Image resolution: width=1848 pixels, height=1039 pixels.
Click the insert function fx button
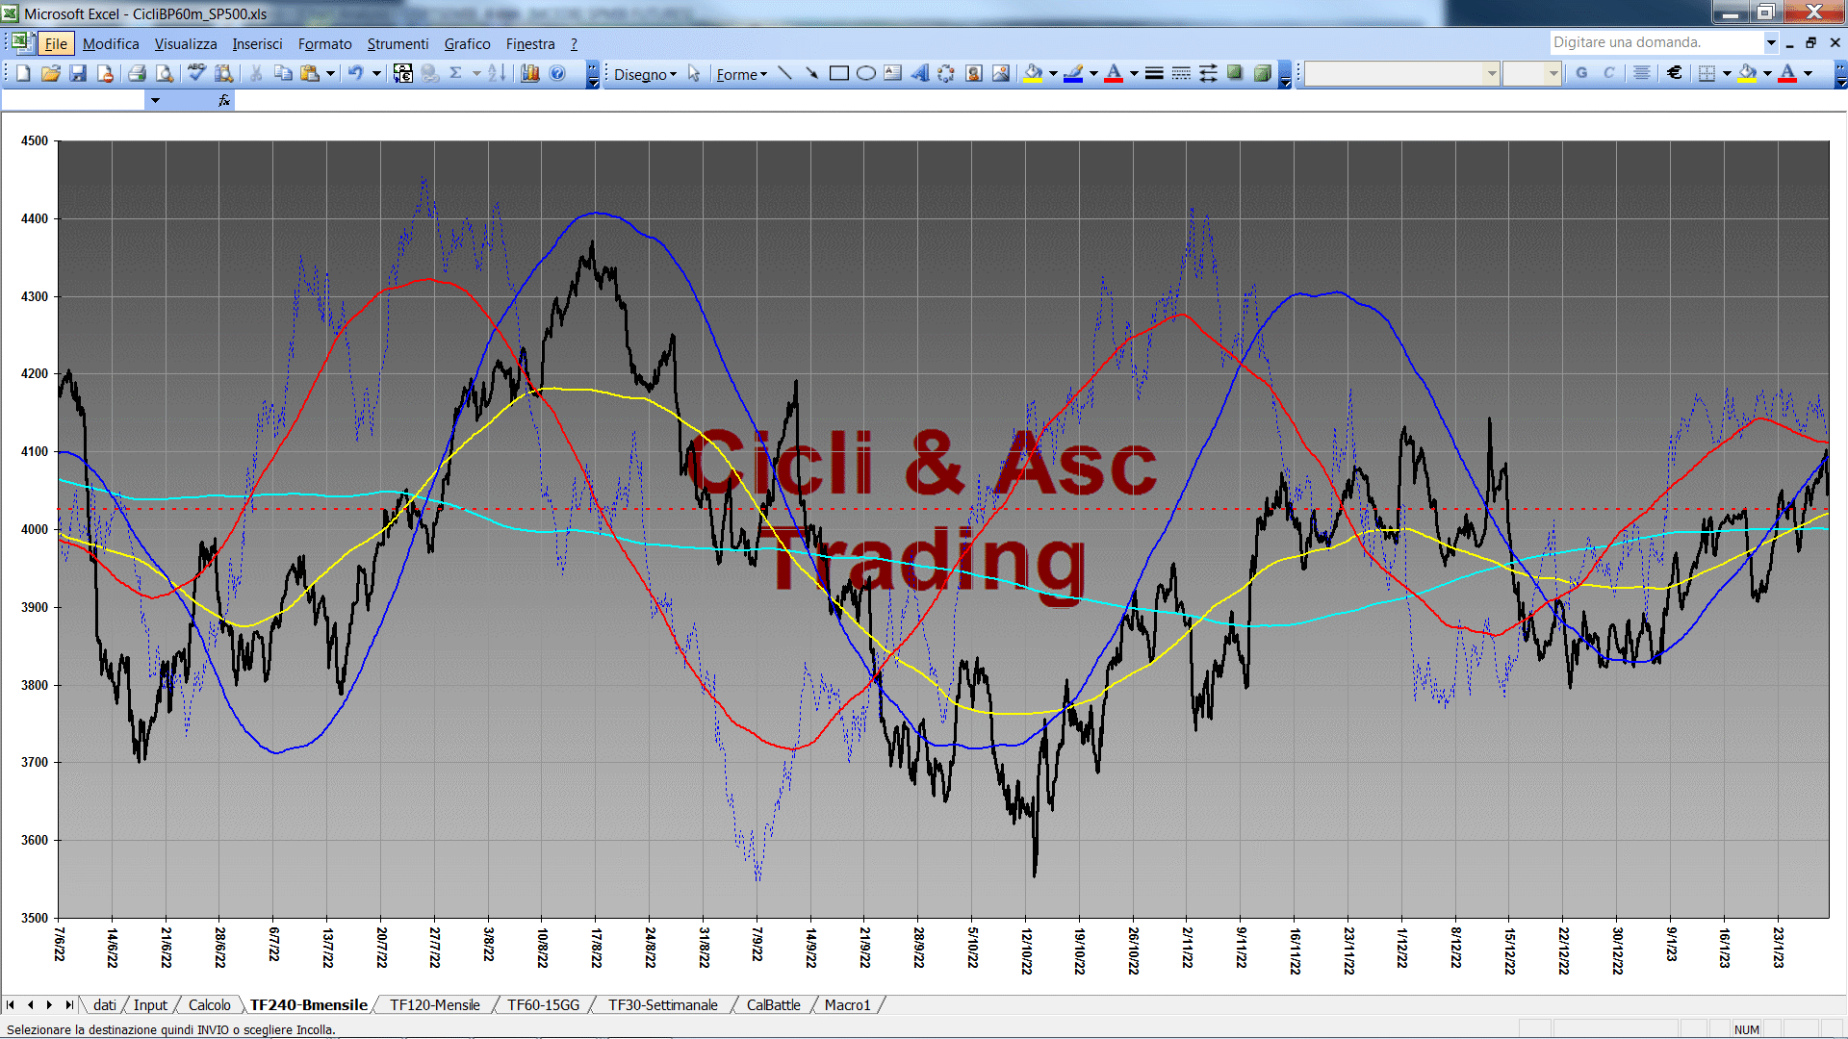click(x=224, y=100)
